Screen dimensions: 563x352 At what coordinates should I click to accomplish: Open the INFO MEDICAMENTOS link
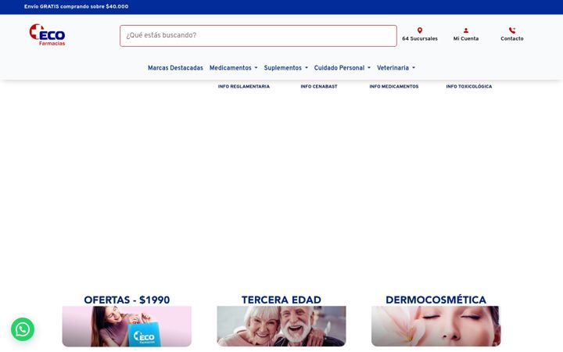[x=394, y=87]
